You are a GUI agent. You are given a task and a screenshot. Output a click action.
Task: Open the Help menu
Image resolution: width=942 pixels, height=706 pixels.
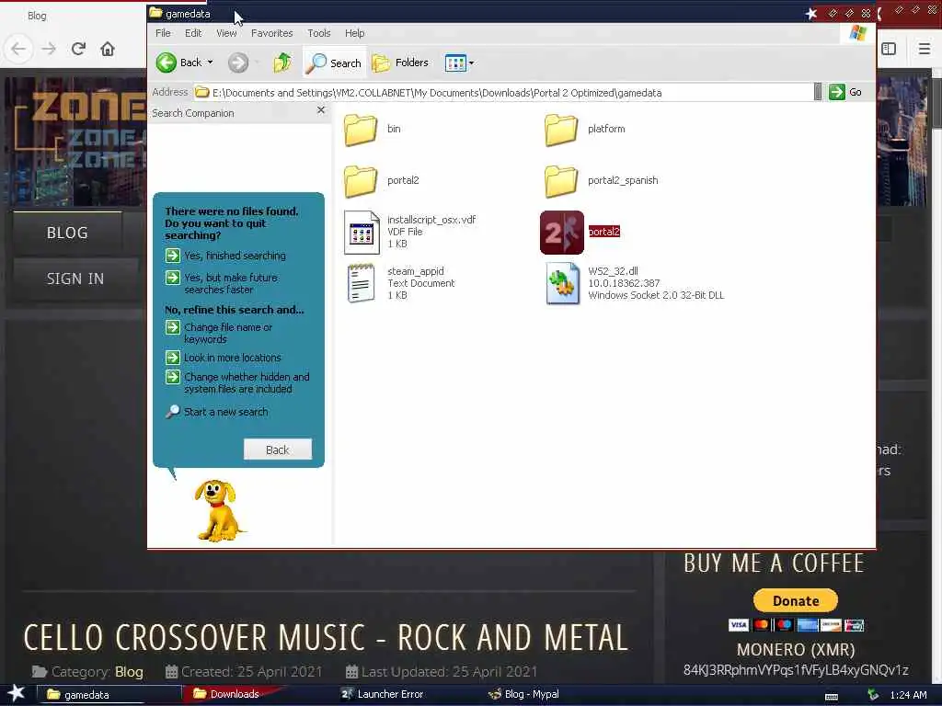coord(354,33)
